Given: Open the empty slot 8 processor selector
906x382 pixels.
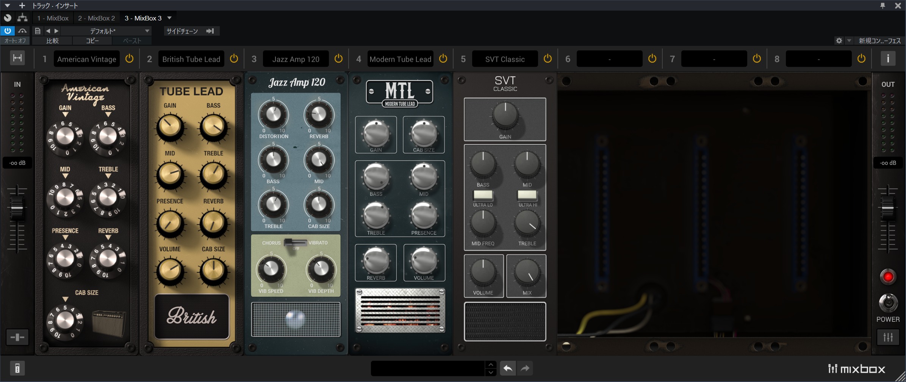Looking at the screenshot, I should tap(819, 59).
